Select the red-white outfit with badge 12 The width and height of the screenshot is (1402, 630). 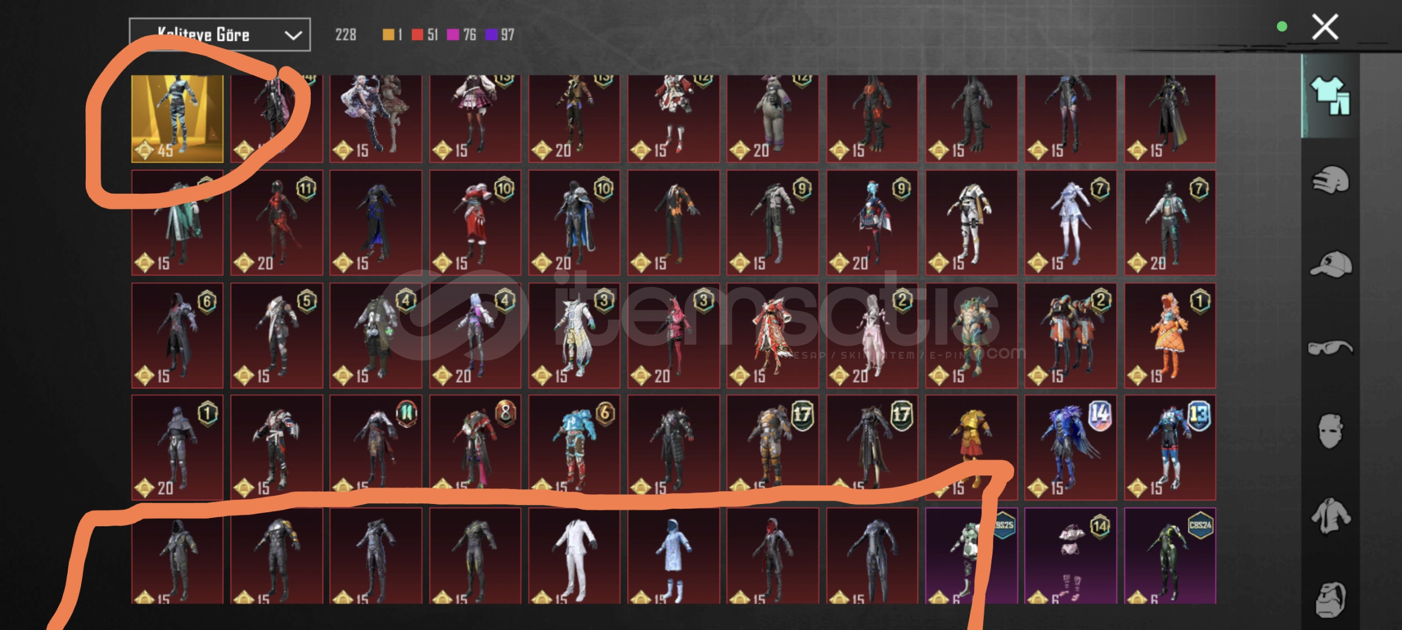(673, 118)
